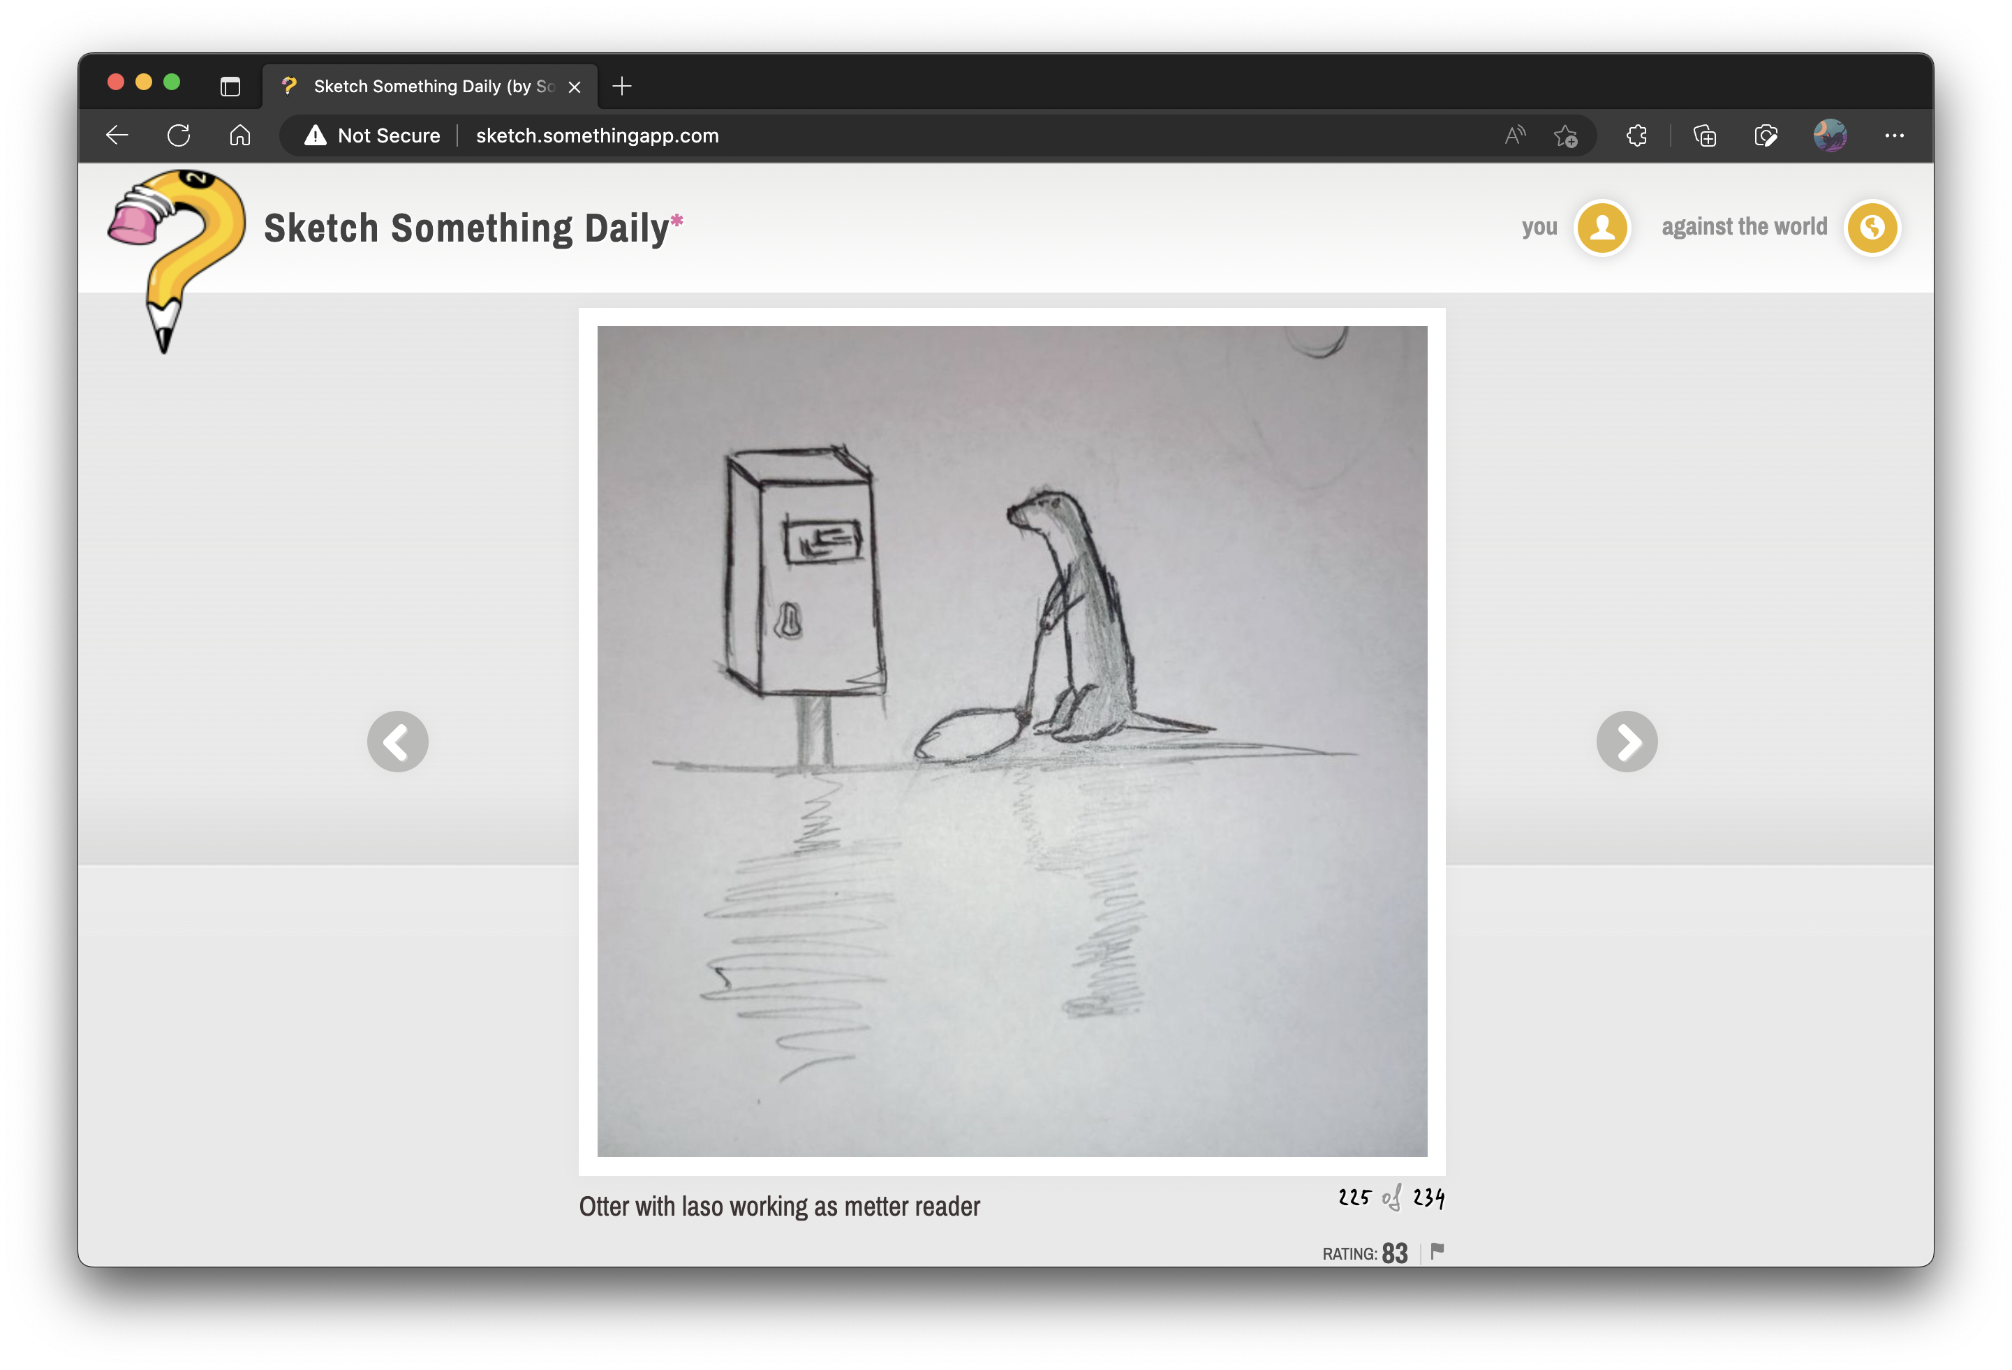Open browser essentials heart-shield icon

pos(1766,136)
